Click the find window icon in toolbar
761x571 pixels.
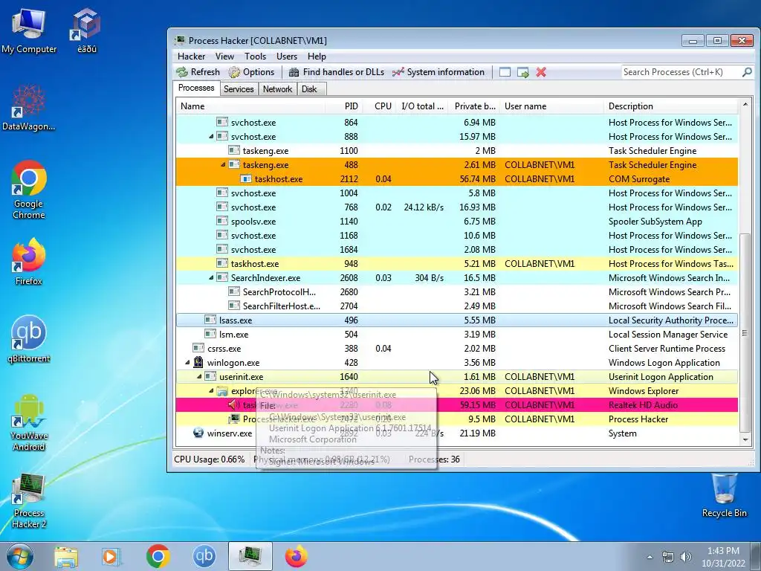505,72
